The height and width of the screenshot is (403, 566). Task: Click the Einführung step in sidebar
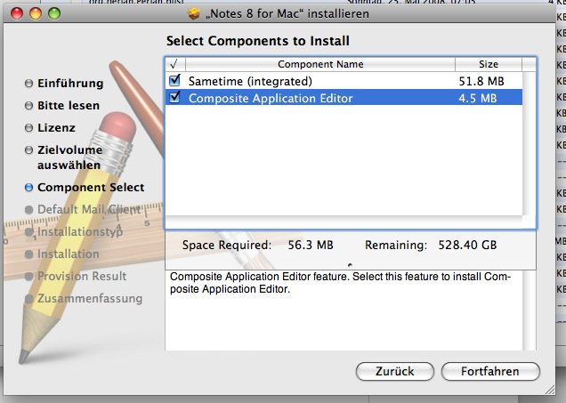coord(70,84)
